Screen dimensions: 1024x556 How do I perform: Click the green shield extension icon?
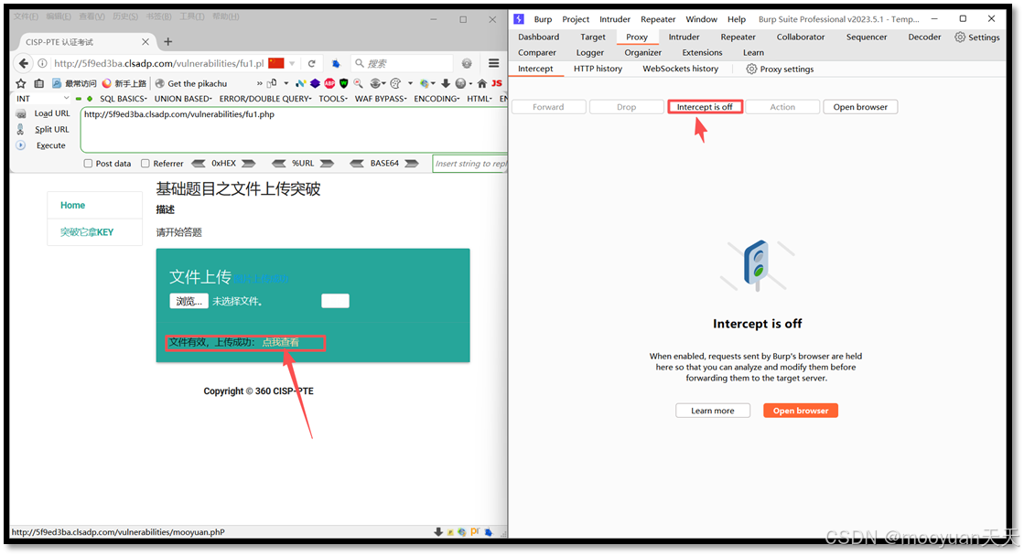click(x=343, y=83)
